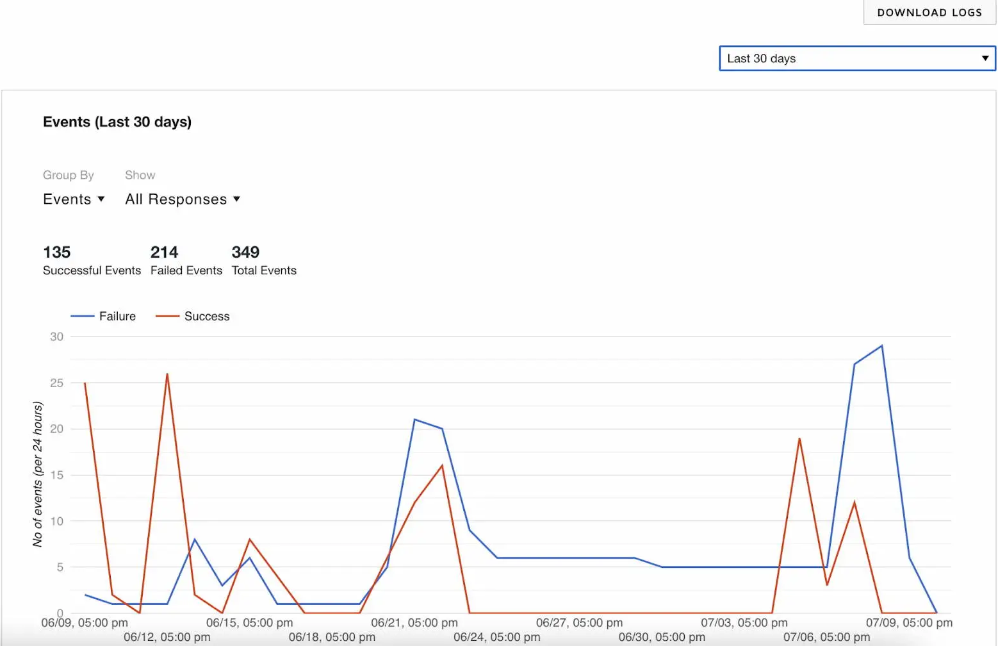This screenshot has width=998, height=646.
Task: Click the All Responses dropdown caret
Action: coord(237,199)
